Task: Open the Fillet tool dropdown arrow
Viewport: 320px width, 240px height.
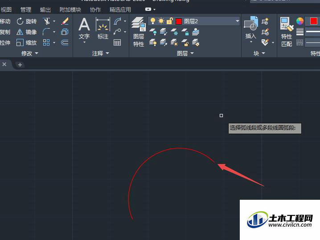Action: point(54,32)
